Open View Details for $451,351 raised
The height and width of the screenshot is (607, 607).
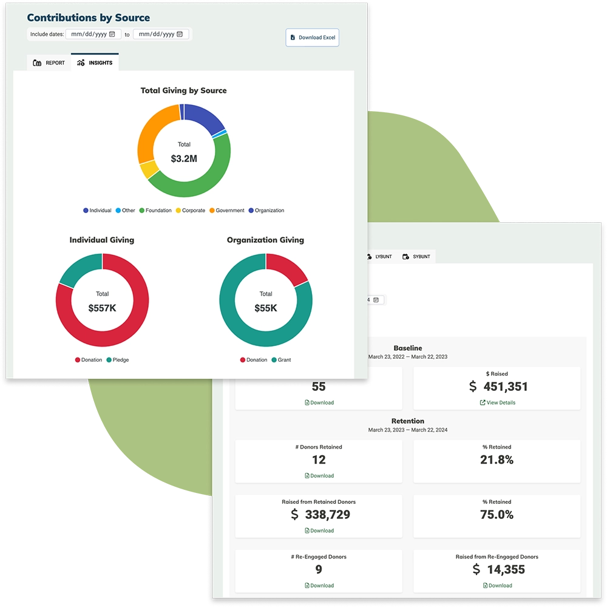coord(497,402)
